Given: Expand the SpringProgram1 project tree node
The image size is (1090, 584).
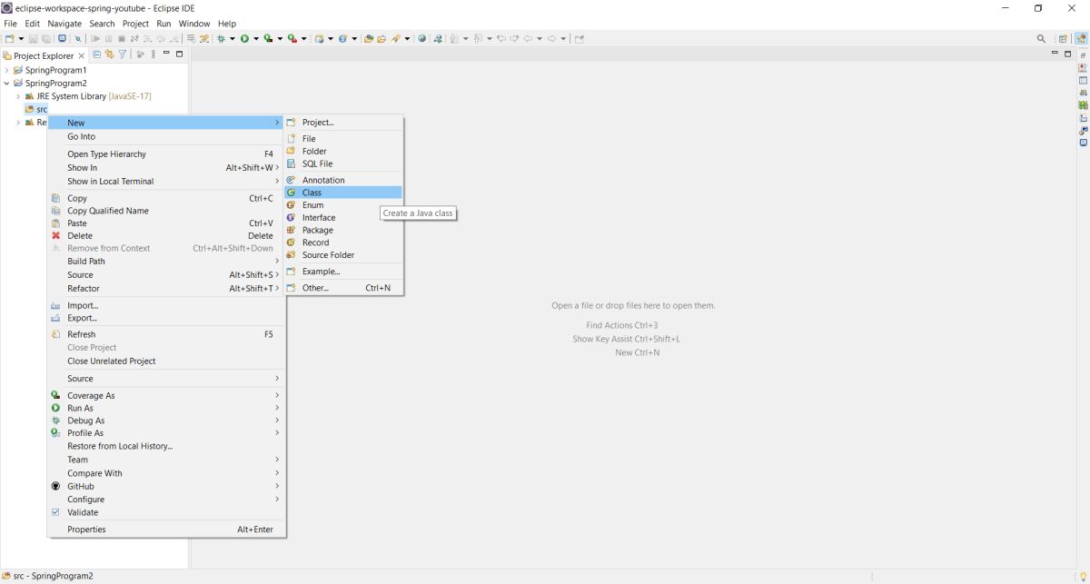Looking at the screenshot, I should 7,70.
